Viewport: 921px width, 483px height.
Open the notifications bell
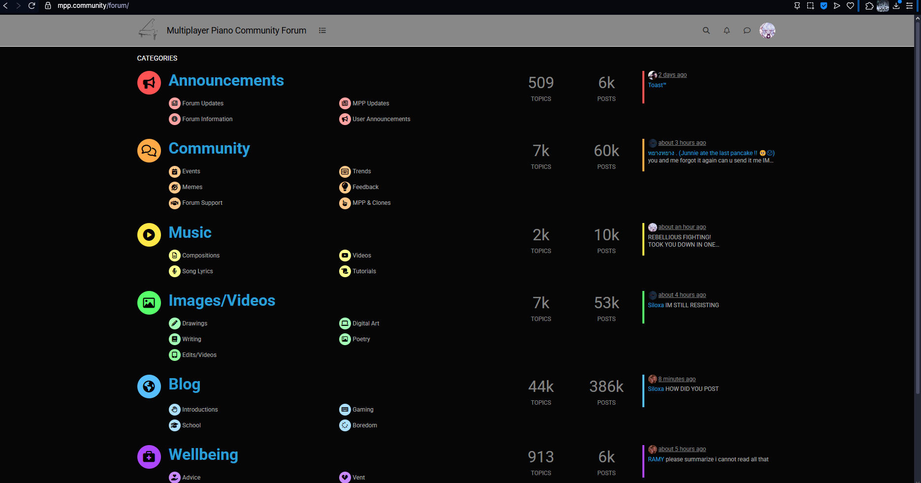click(727, 31)
